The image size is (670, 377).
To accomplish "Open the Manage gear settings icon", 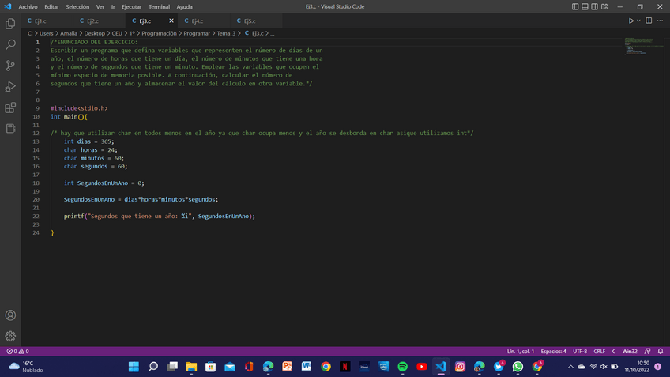I will [10, 336].
